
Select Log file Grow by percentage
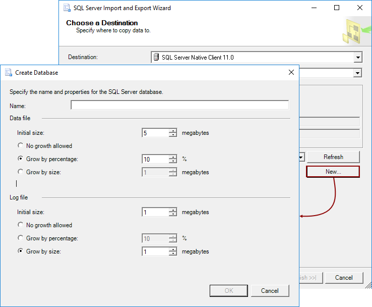pos(21,238)
